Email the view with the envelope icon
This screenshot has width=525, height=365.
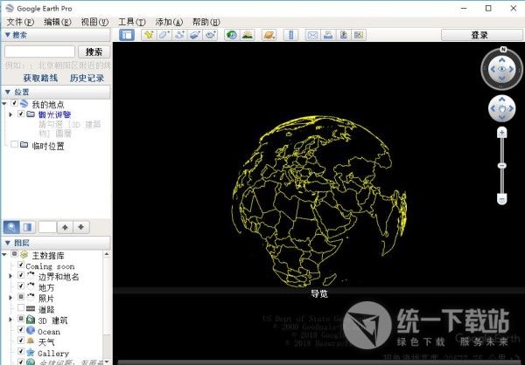(312, 35)
